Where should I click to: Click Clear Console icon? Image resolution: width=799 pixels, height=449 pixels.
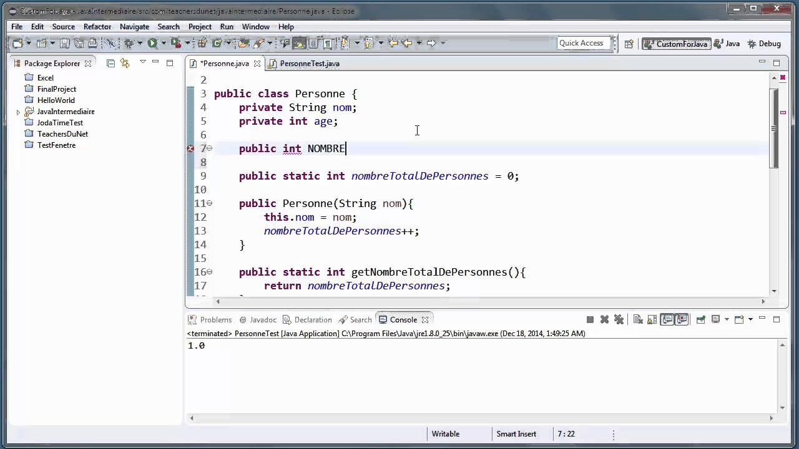638,319
